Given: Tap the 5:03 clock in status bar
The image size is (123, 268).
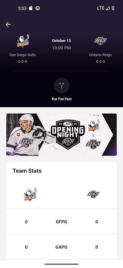Looking at the screenshot, I should click(x=22, y=8).
